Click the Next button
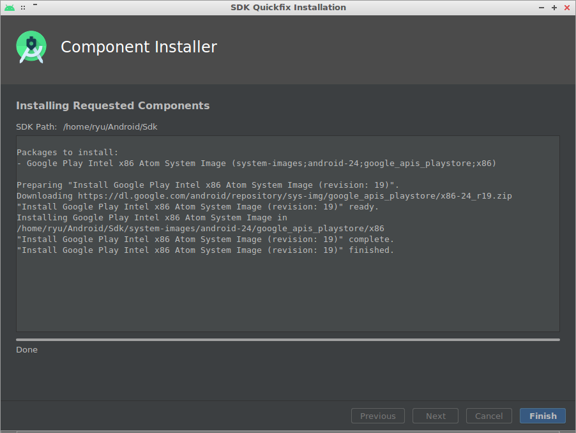Screen dimensions: 576x433 tap(436, 416)
